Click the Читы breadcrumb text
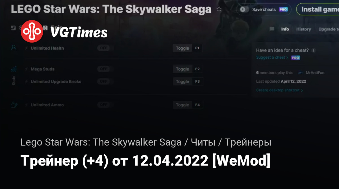This screenshot has width=339, height=189. click(203, 142)
